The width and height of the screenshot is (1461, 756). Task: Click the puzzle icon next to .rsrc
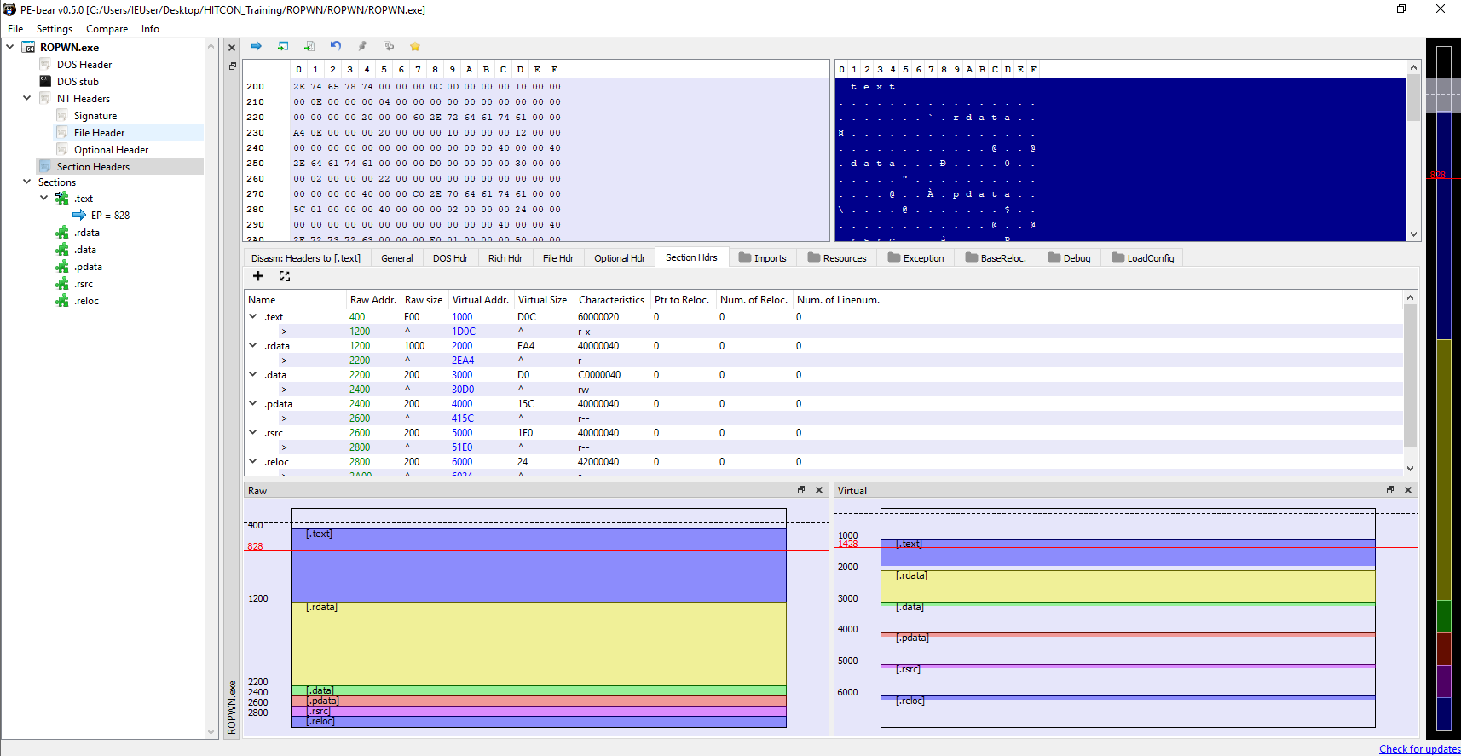(62, 284)
